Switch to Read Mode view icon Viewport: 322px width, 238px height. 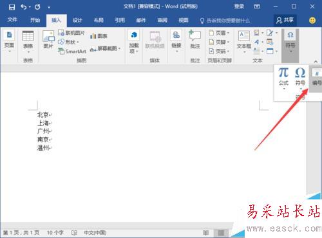click(x=205, y=233)
